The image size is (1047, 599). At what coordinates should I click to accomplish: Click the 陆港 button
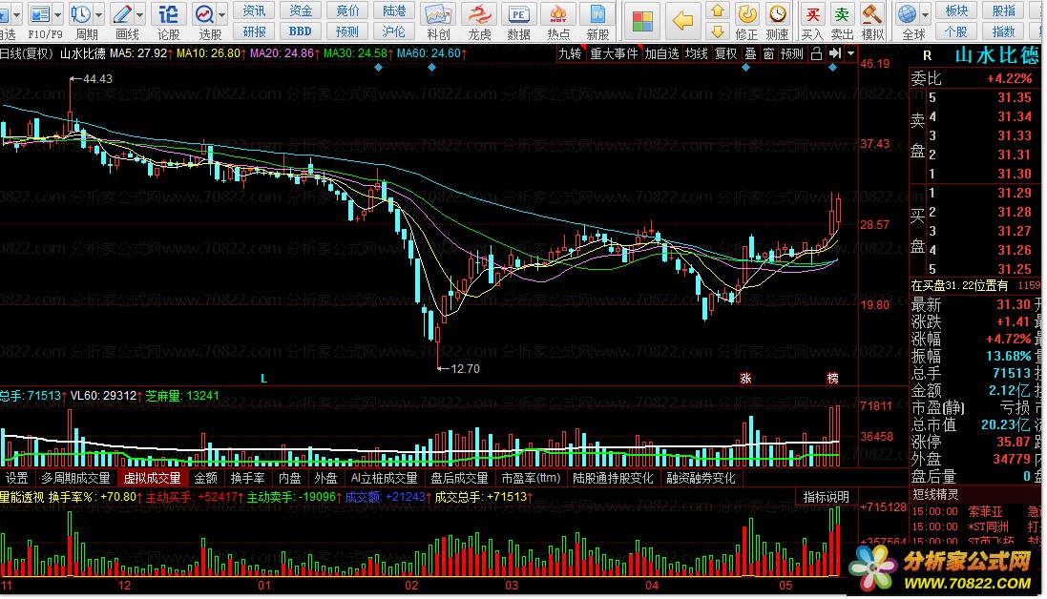[x=394, y=10]
